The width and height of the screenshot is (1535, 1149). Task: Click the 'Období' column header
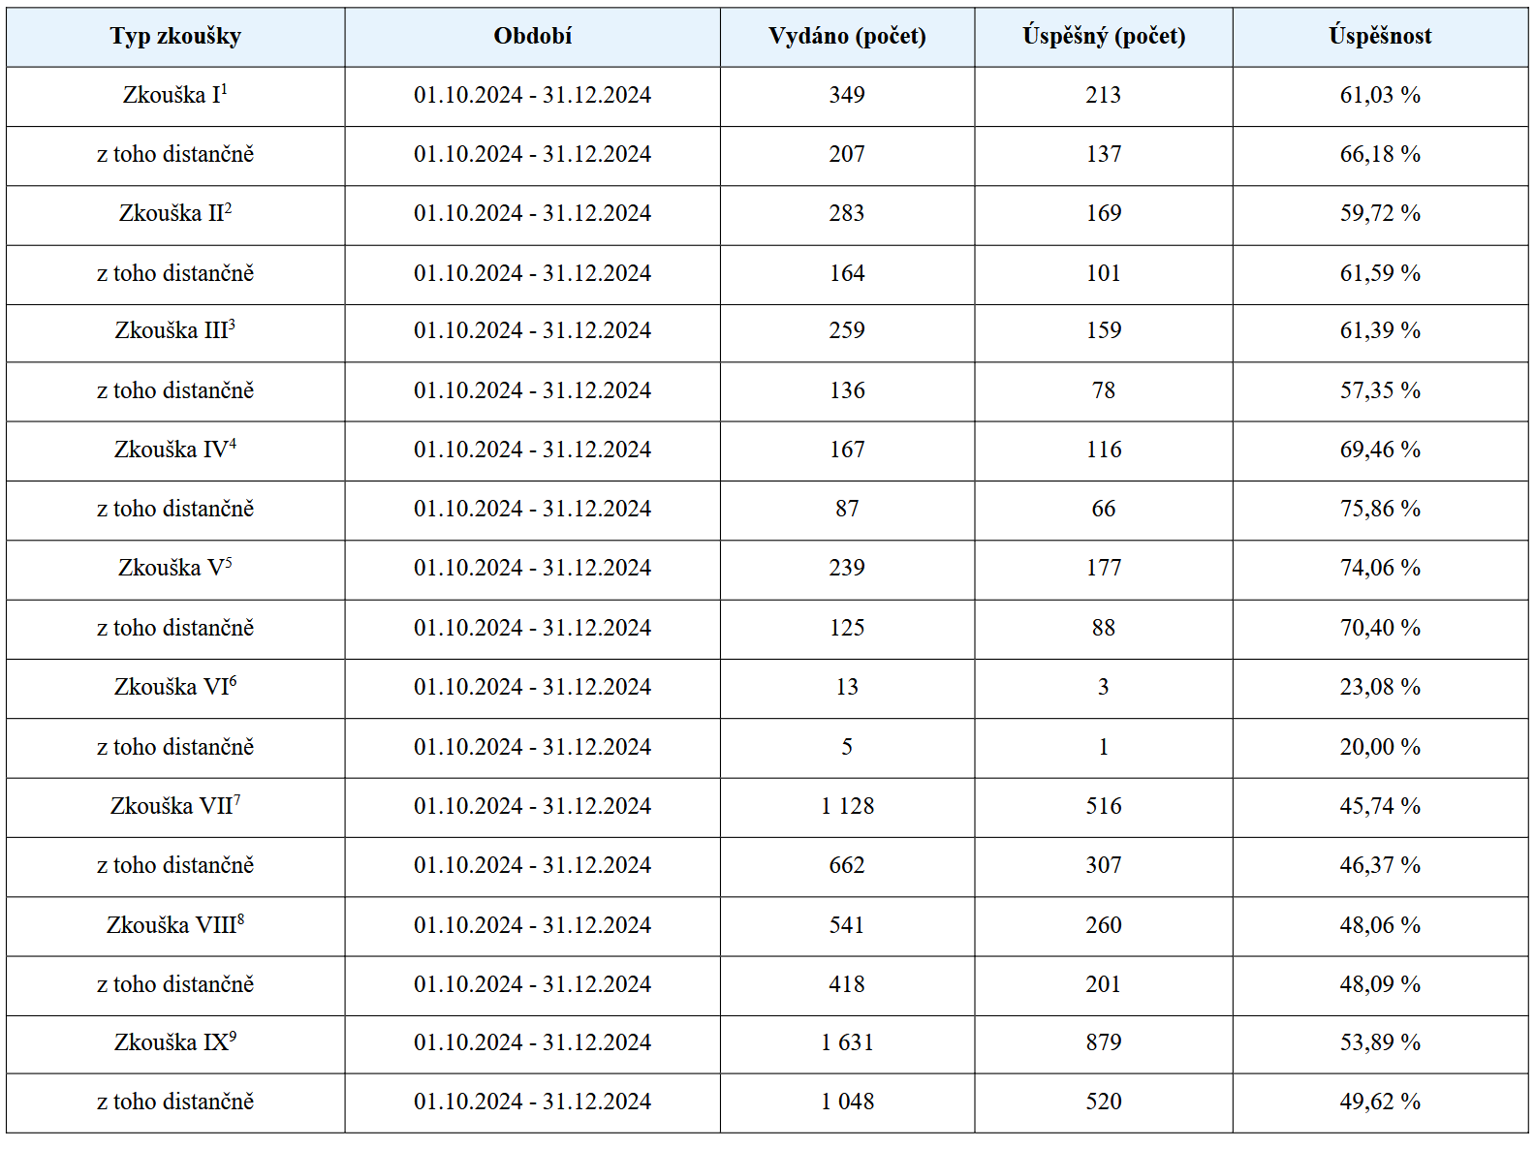coord(532,37)
